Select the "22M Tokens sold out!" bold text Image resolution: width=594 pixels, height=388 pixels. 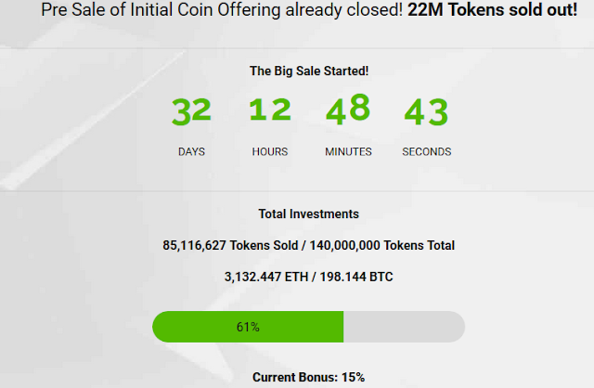tap(493, 9)
